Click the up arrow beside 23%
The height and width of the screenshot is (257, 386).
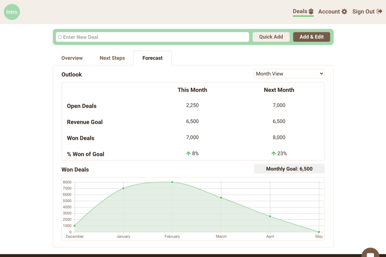[274, 154]
